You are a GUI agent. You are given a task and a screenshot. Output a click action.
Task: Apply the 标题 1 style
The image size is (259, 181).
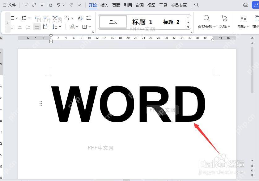(142, 22)
